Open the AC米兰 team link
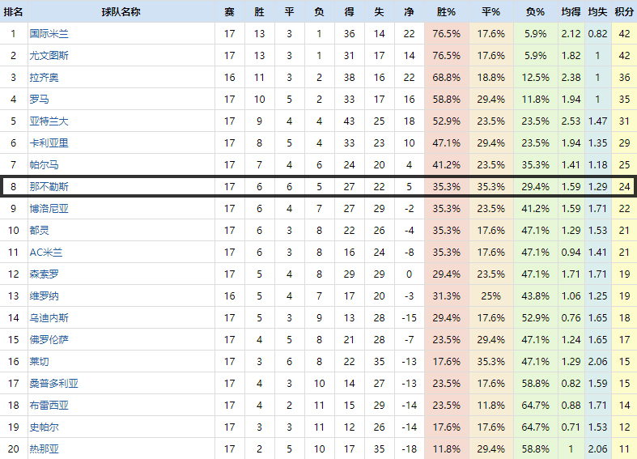The width and height of the screenshot is (637, 459). pyautogui.click(x=46, y=252)
